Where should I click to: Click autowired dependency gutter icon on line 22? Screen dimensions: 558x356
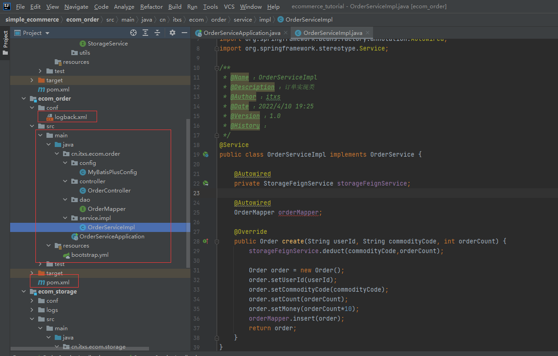click(206, 183)
